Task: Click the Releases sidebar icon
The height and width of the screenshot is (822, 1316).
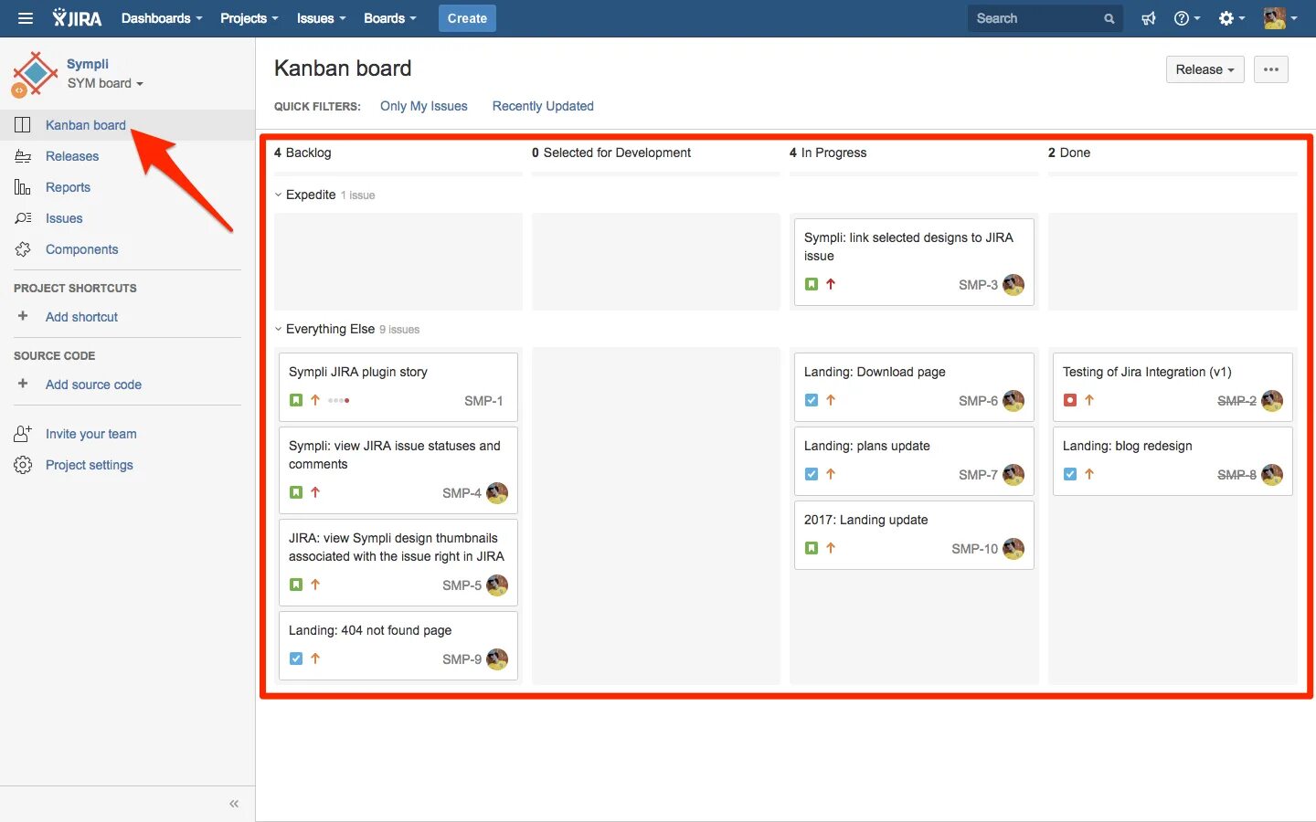Action: click(x=23, y=156)
